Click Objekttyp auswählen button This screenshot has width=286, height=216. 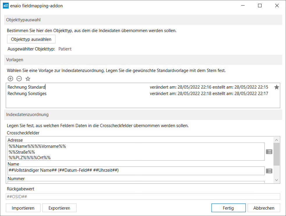[x=31, y=39]
